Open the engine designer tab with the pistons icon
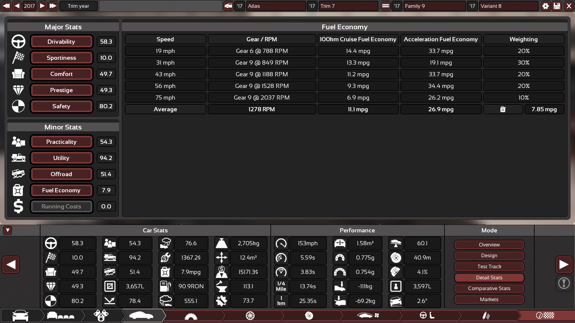 (x=101, y=316)
